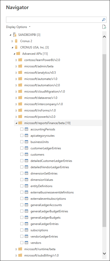The width and height of the screenshot is (110, 261).
Task: Click the microsoft/irsForms folder icon
Action: [20, 110]
